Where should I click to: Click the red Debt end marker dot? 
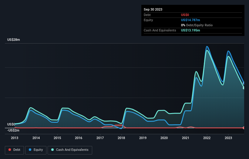point(244,128)
